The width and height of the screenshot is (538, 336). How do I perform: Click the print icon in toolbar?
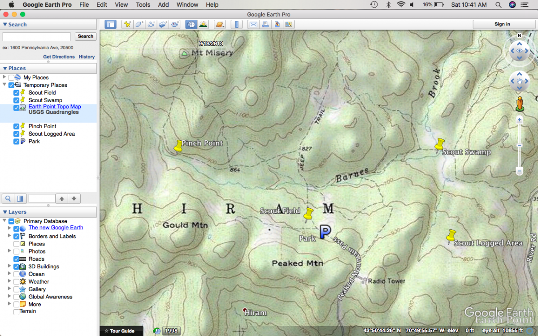click(x=265, y=24)
